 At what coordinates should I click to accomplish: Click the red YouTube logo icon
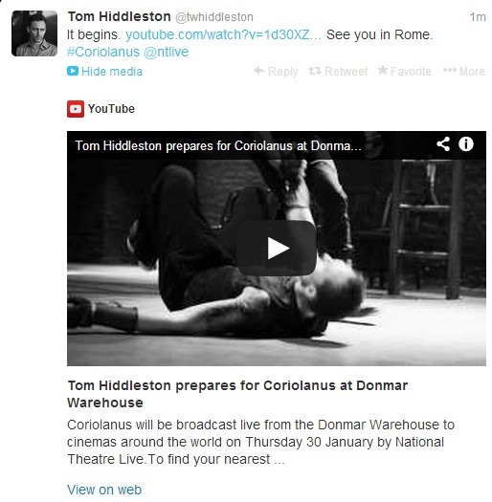[76, 109]
